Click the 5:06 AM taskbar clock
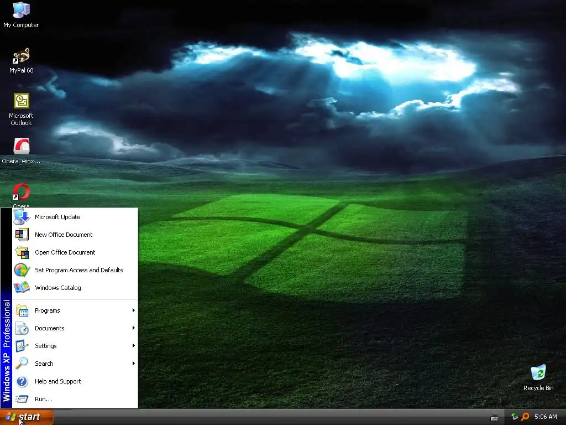 tap(546, 417)
